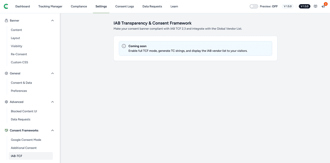The width and height of the screenshot is (330, 163).
Task: Open Google Consent Mode settings
Action: click(x=26, y=140)
